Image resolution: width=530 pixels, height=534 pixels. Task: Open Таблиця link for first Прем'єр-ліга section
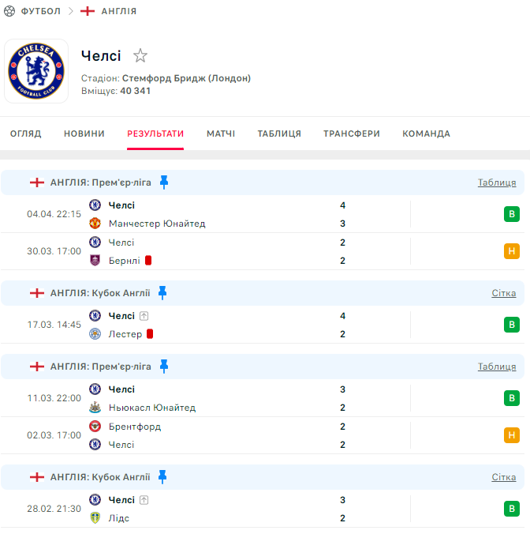pos(497,182)
